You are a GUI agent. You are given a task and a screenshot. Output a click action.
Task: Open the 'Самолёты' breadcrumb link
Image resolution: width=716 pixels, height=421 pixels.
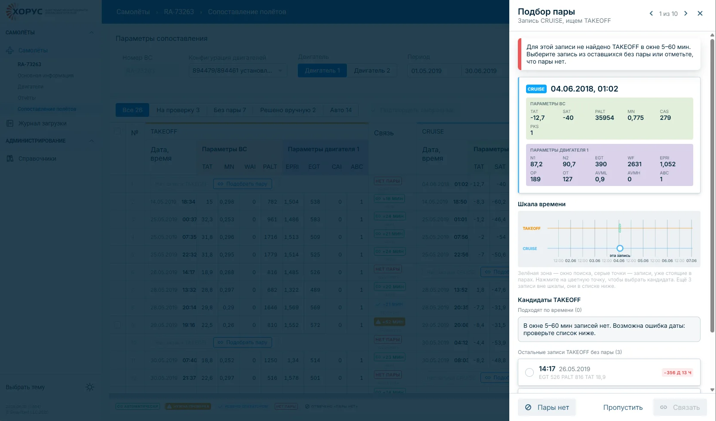coord(133,12)
